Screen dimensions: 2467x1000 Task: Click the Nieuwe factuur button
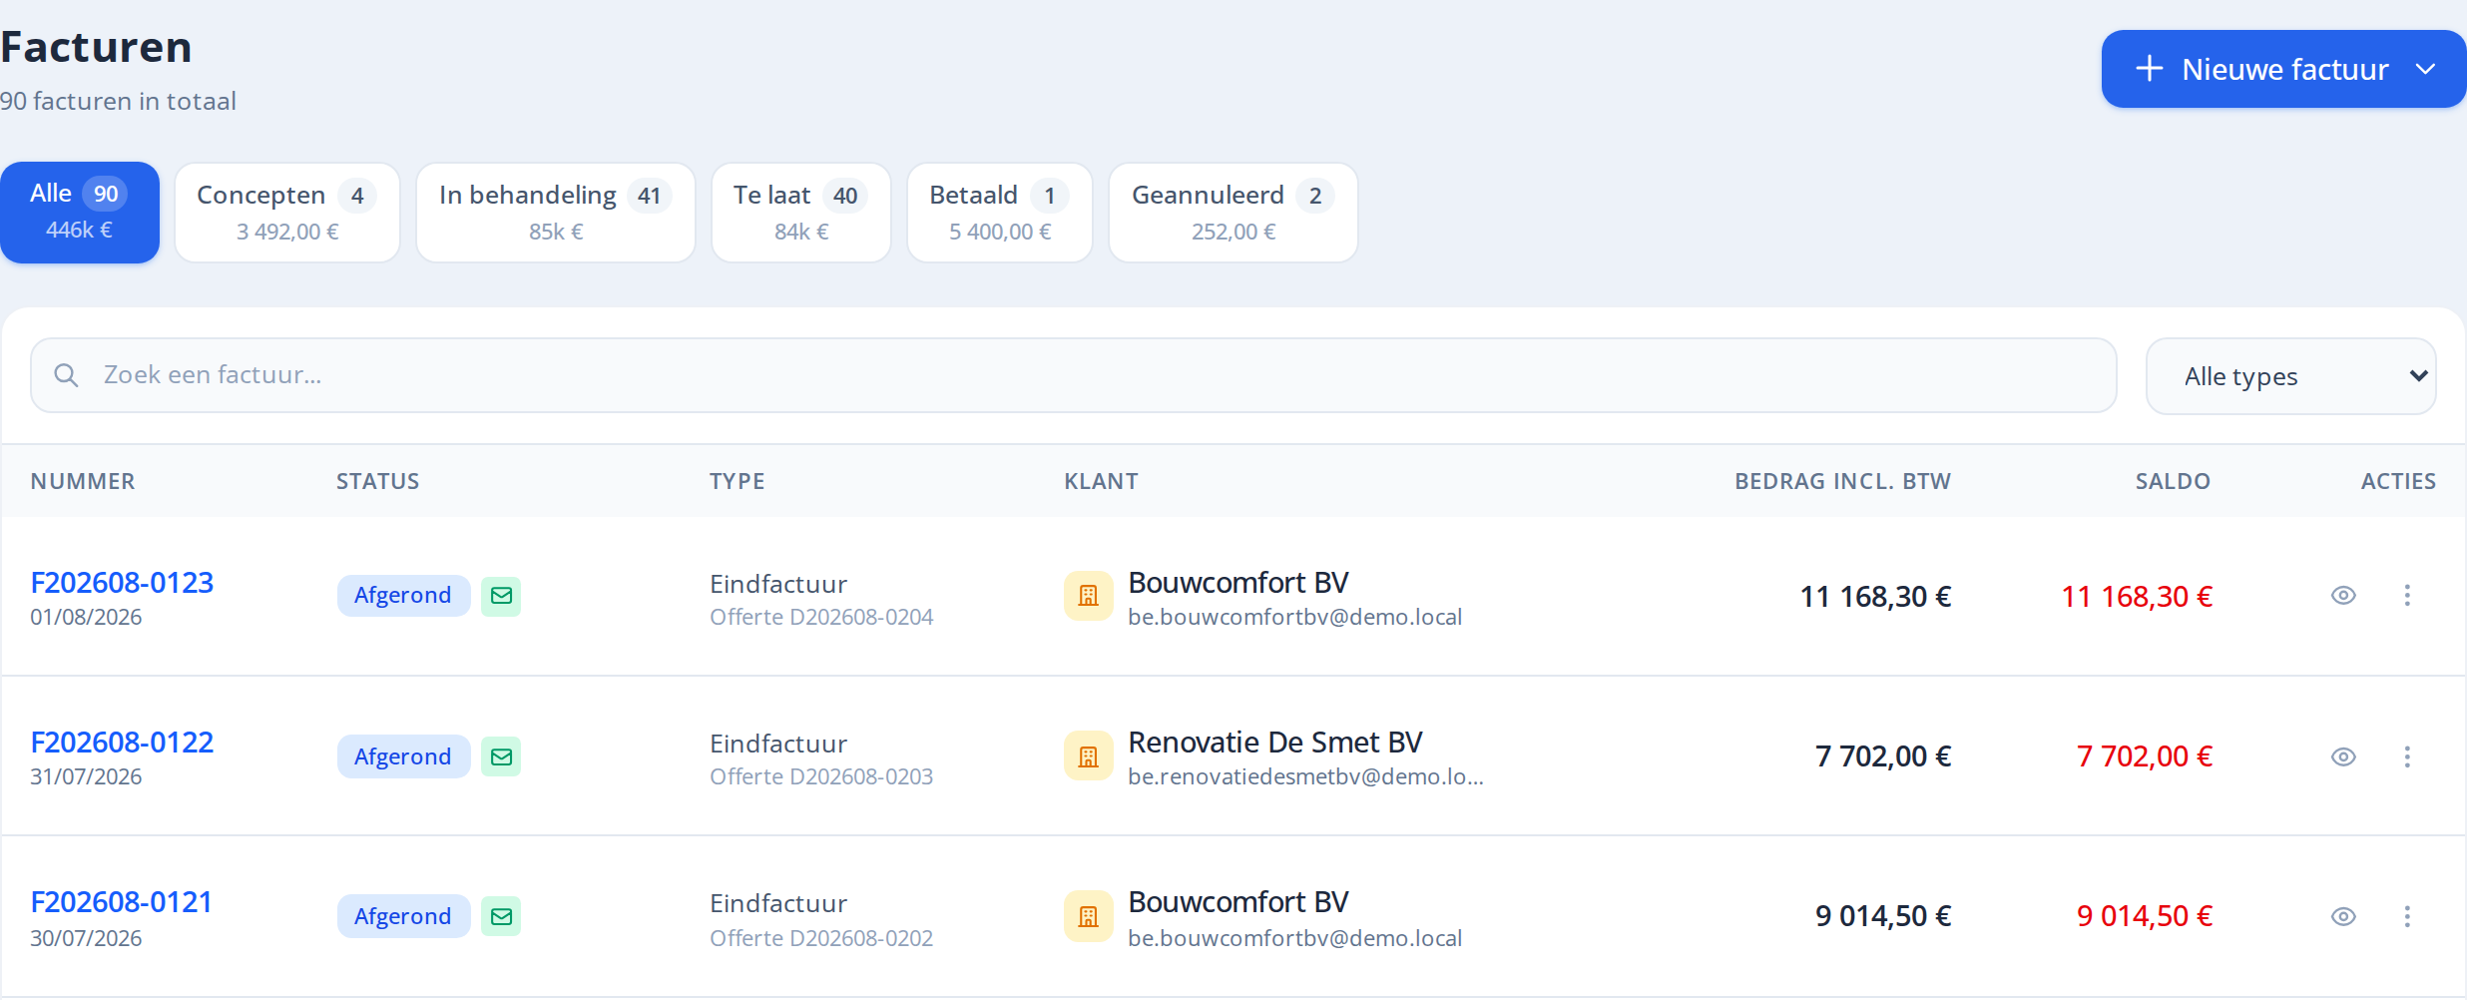coord(2283,69)
